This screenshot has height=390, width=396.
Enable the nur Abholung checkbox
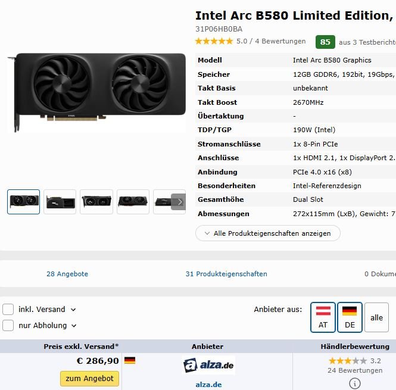click(x=8, y=325)
